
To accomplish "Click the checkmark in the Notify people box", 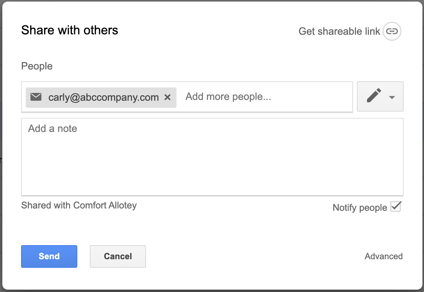I will coord(396,207).
